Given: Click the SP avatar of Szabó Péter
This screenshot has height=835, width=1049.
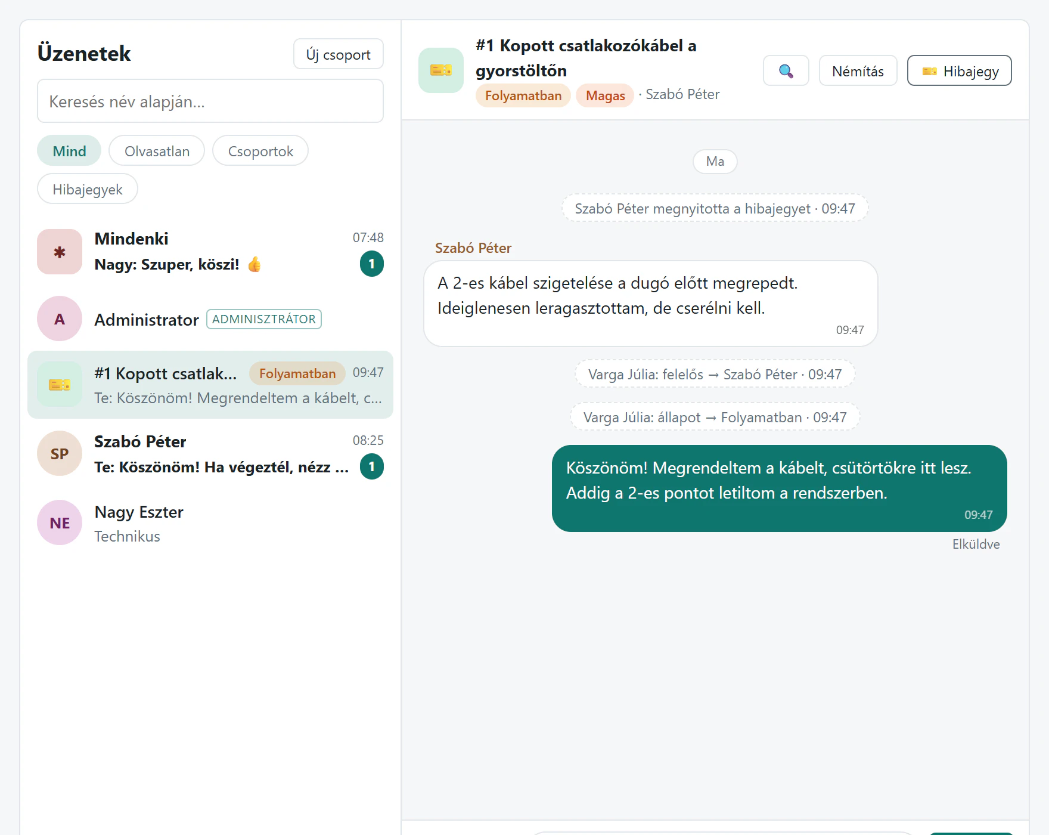Looking at the screenshot, I should point(60,453).
